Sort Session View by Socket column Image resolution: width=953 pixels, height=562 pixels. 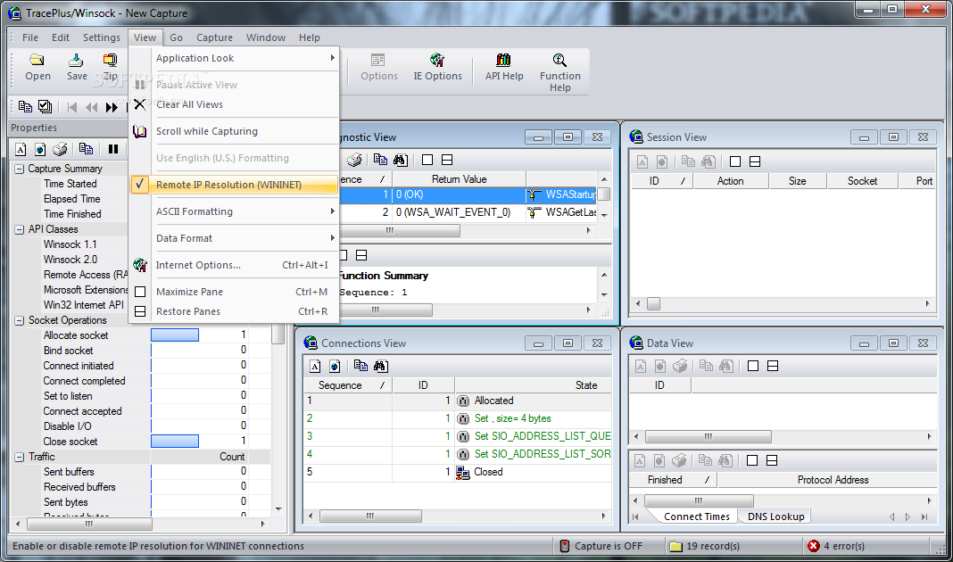click(x=862, y=181)
